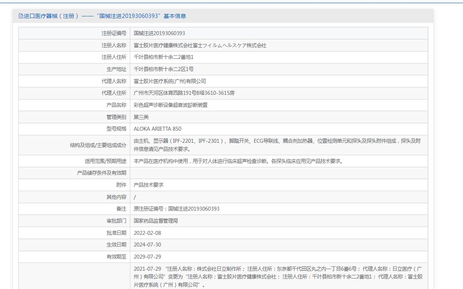Select the 代理人名称 label
The width and height of the screenshot is (463, 289).
[x=114, y=81]
